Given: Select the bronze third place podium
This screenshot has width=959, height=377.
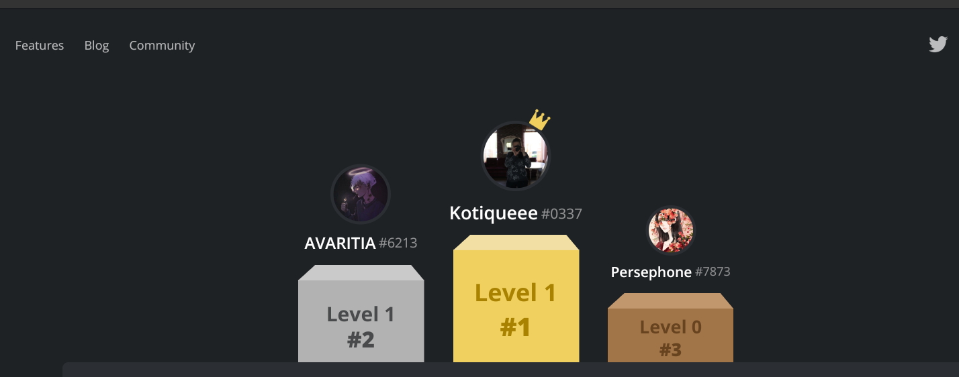Looking at the screenshot, I should (670, 327).
